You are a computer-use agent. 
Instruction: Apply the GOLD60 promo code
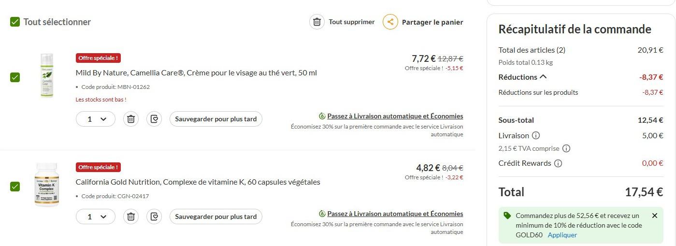(x=562, y=235)
